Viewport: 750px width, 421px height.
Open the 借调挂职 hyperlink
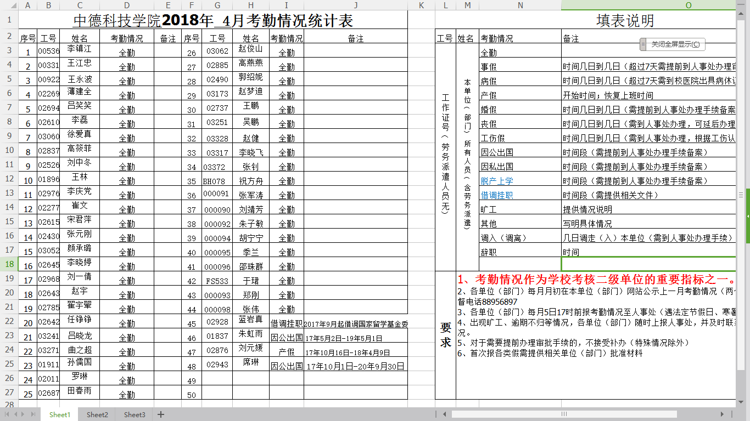(x=497, y=195)
